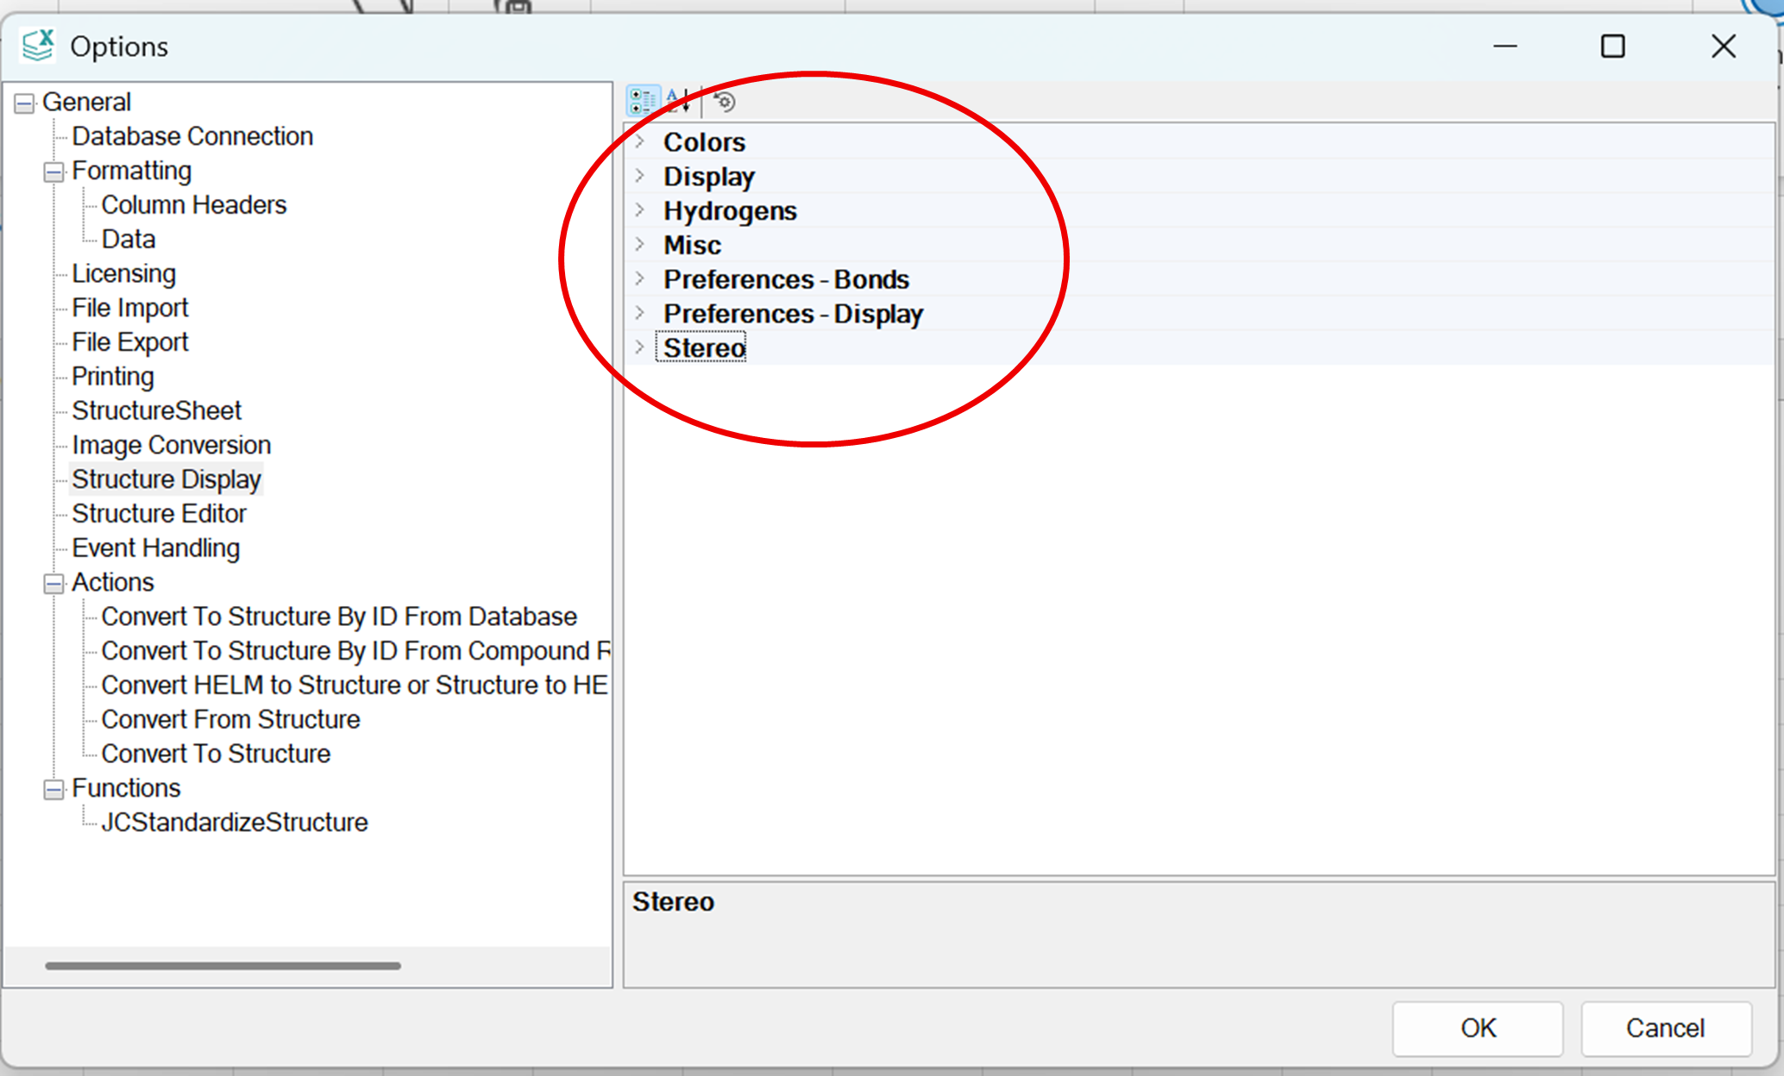Collapse the Actions tree node
The height and width of the screenshot is (1076, 1784).
53,584
